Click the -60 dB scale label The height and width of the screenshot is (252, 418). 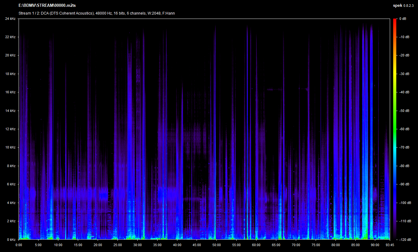click(x=404, y=129)
